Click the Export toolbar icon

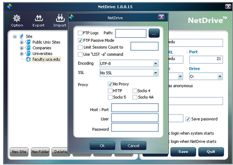[x=39, y=18]
